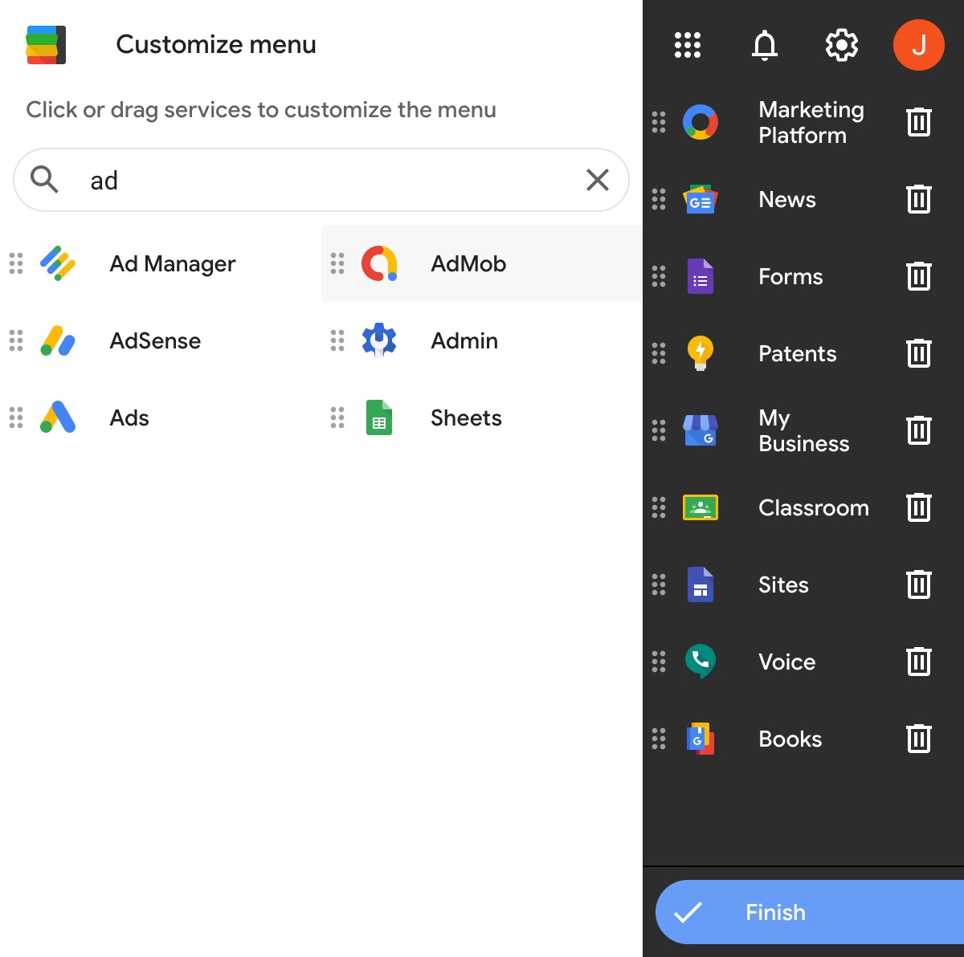Select the AdSense service icon
This screenshot has width=964, height=957.
(x=56, y=340)
